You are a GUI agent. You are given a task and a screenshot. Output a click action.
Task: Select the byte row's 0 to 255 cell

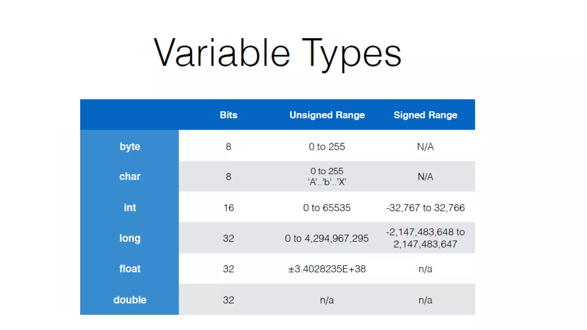pos(327,147)
